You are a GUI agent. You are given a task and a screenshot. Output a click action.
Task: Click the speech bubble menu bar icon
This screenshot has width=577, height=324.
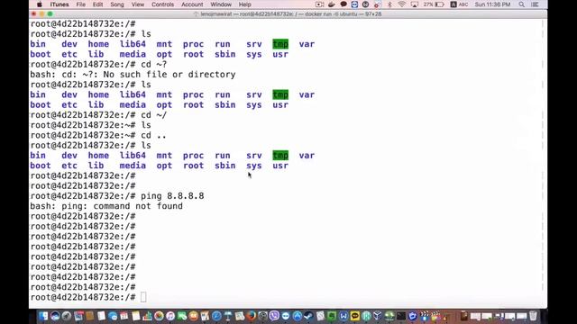[x=343, y=4]
